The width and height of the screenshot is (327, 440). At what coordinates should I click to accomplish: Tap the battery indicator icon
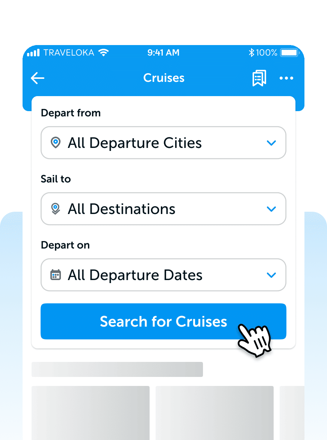pyautogui.click(x=290, y=53)
